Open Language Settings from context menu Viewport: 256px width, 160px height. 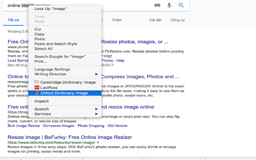pyautogui.click(x=52, y=69)
